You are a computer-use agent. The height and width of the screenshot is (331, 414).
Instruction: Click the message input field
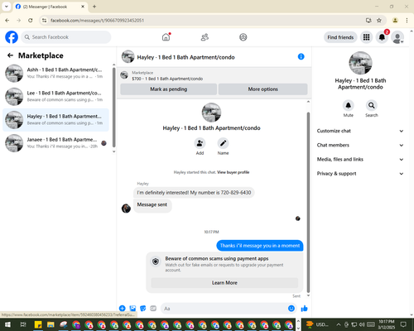pyautogui.click(x=225, y=309)
